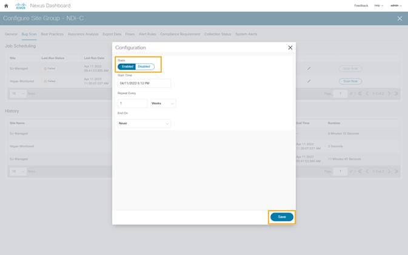408x255 pixels.
Task: Close the Configuration dialog
Action: [290, 48]
